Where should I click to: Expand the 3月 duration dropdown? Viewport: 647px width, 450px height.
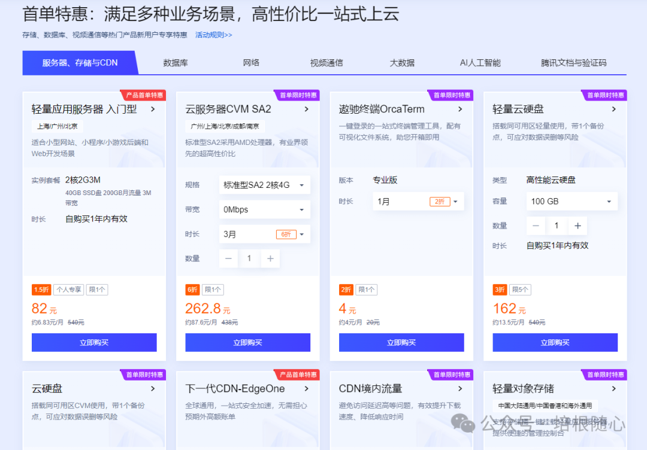click(265, 235)
